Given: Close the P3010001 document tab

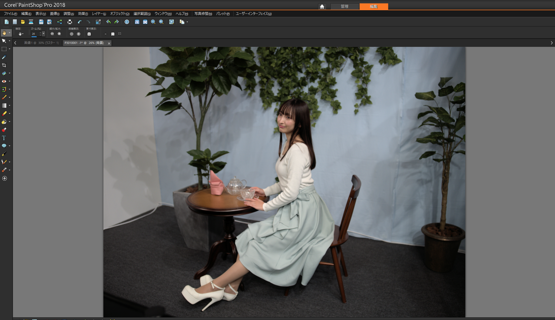Looking at the screenshot, I should coord(109,43).
